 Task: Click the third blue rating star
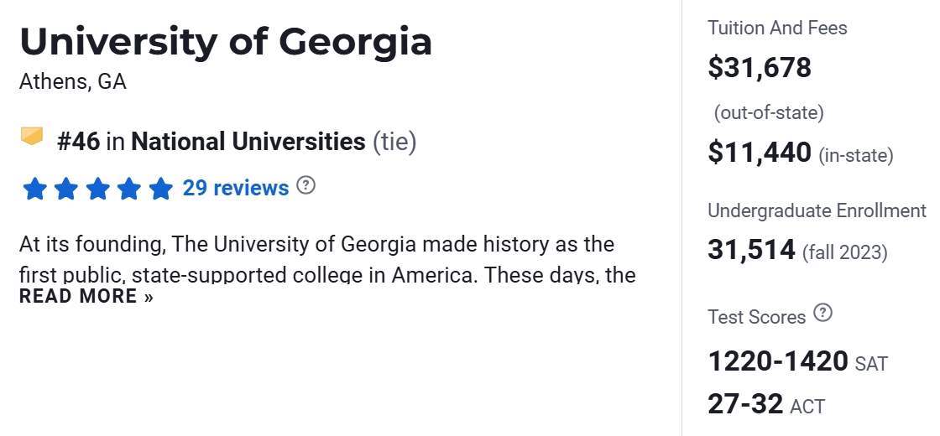coord(97,189)
